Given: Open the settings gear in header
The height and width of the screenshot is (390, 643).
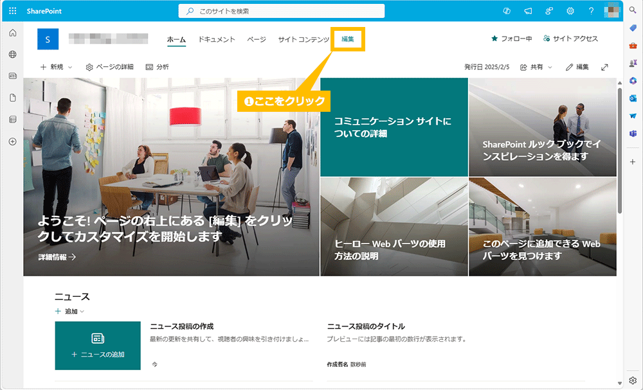Looking at the screenshot, I should [x=570, y=11].
